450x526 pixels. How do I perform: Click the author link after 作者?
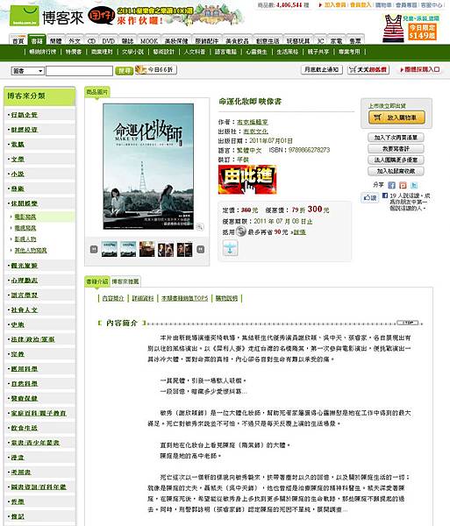click(253, 122)
